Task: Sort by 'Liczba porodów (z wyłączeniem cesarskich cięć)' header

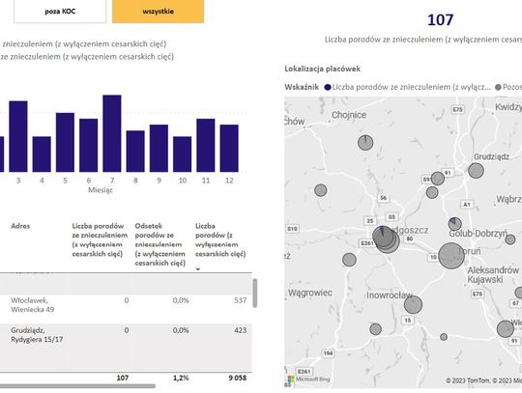Action: (x=220, y=239)
